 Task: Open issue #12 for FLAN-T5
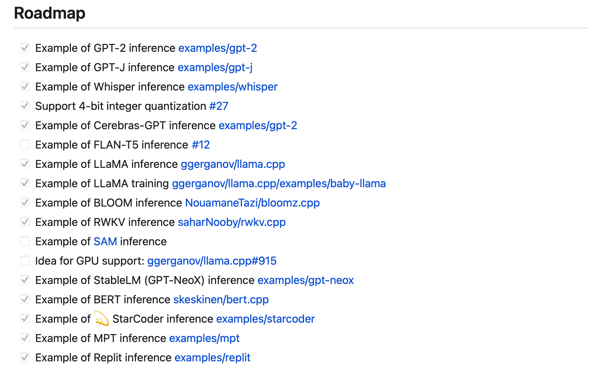click(x=201, y=145)
